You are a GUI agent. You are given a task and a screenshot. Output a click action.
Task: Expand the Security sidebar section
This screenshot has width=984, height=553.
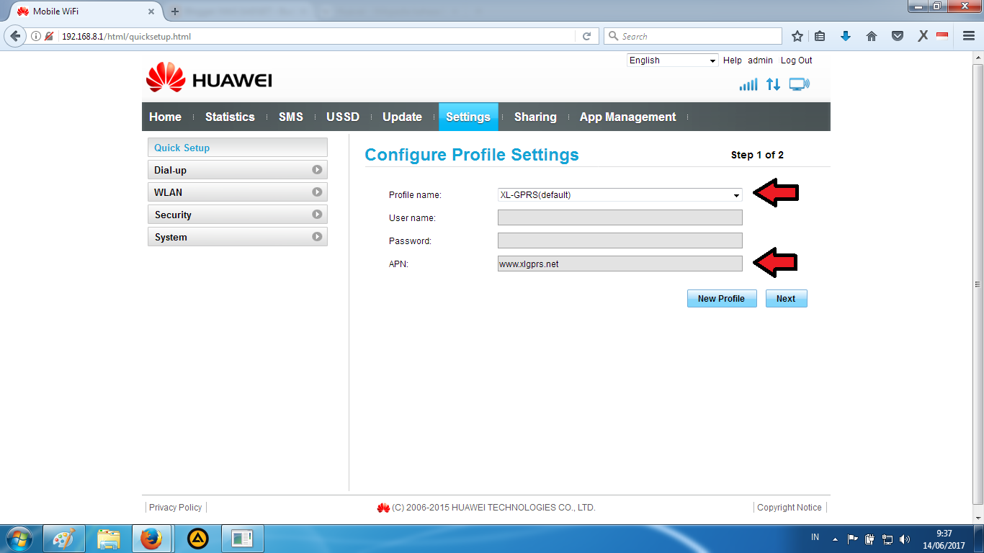tap(238, 215)
